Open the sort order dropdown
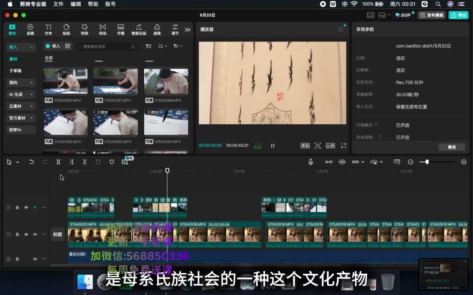 [x=163, y=46]
